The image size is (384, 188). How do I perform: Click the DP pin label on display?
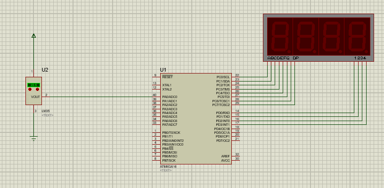click(296, 58)
